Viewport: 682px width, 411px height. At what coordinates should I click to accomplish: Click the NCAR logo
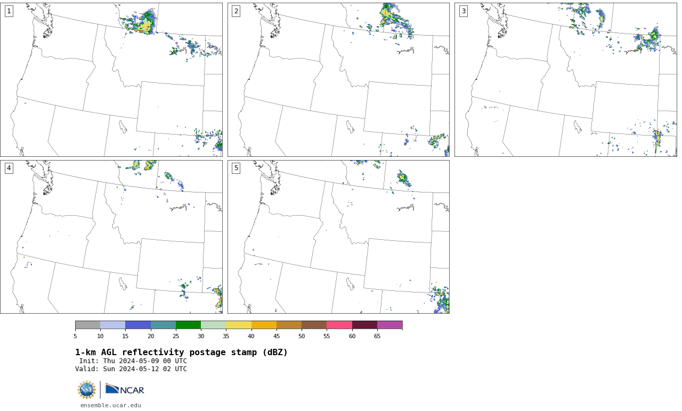125,389
